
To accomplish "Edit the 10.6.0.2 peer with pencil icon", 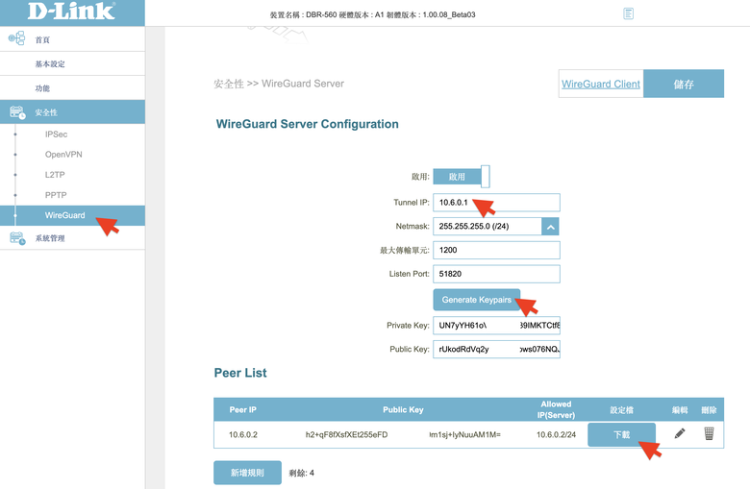I will (680, 433).
